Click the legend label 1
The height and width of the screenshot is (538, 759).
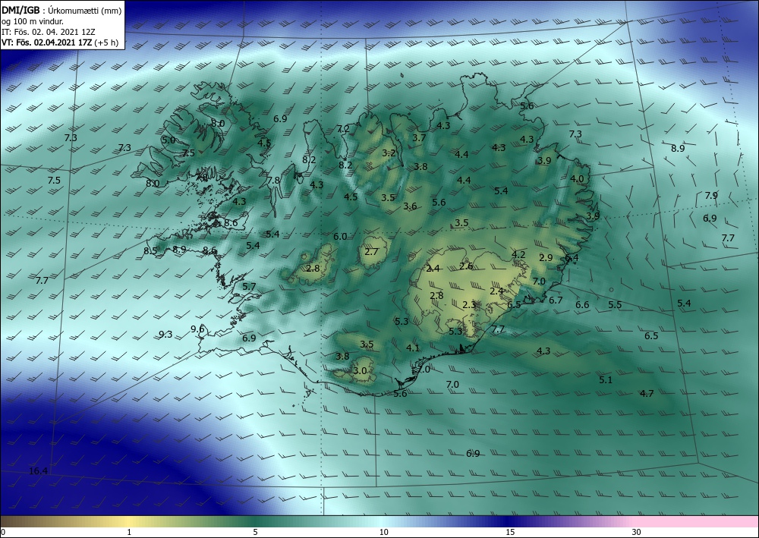(129, 532)
